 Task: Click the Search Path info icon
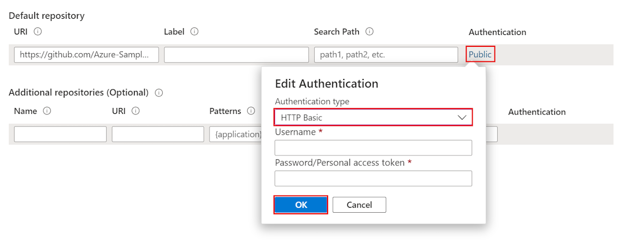click(x=369, y=32)
